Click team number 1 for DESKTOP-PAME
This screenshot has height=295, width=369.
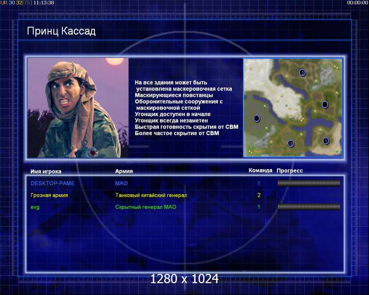point(259,183)
